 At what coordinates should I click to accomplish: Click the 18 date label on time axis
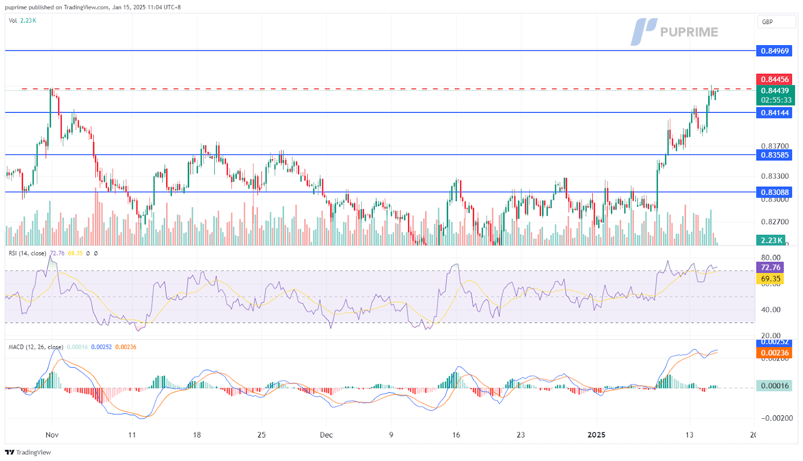pos(197,435)
